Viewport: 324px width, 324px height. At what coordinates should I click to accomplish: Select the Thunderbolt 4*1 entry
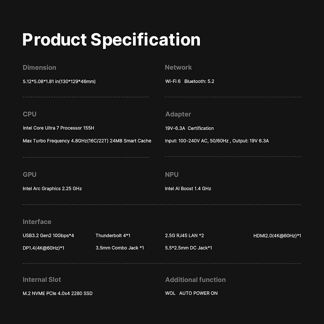pyautogui.click(x=113, y=236)
